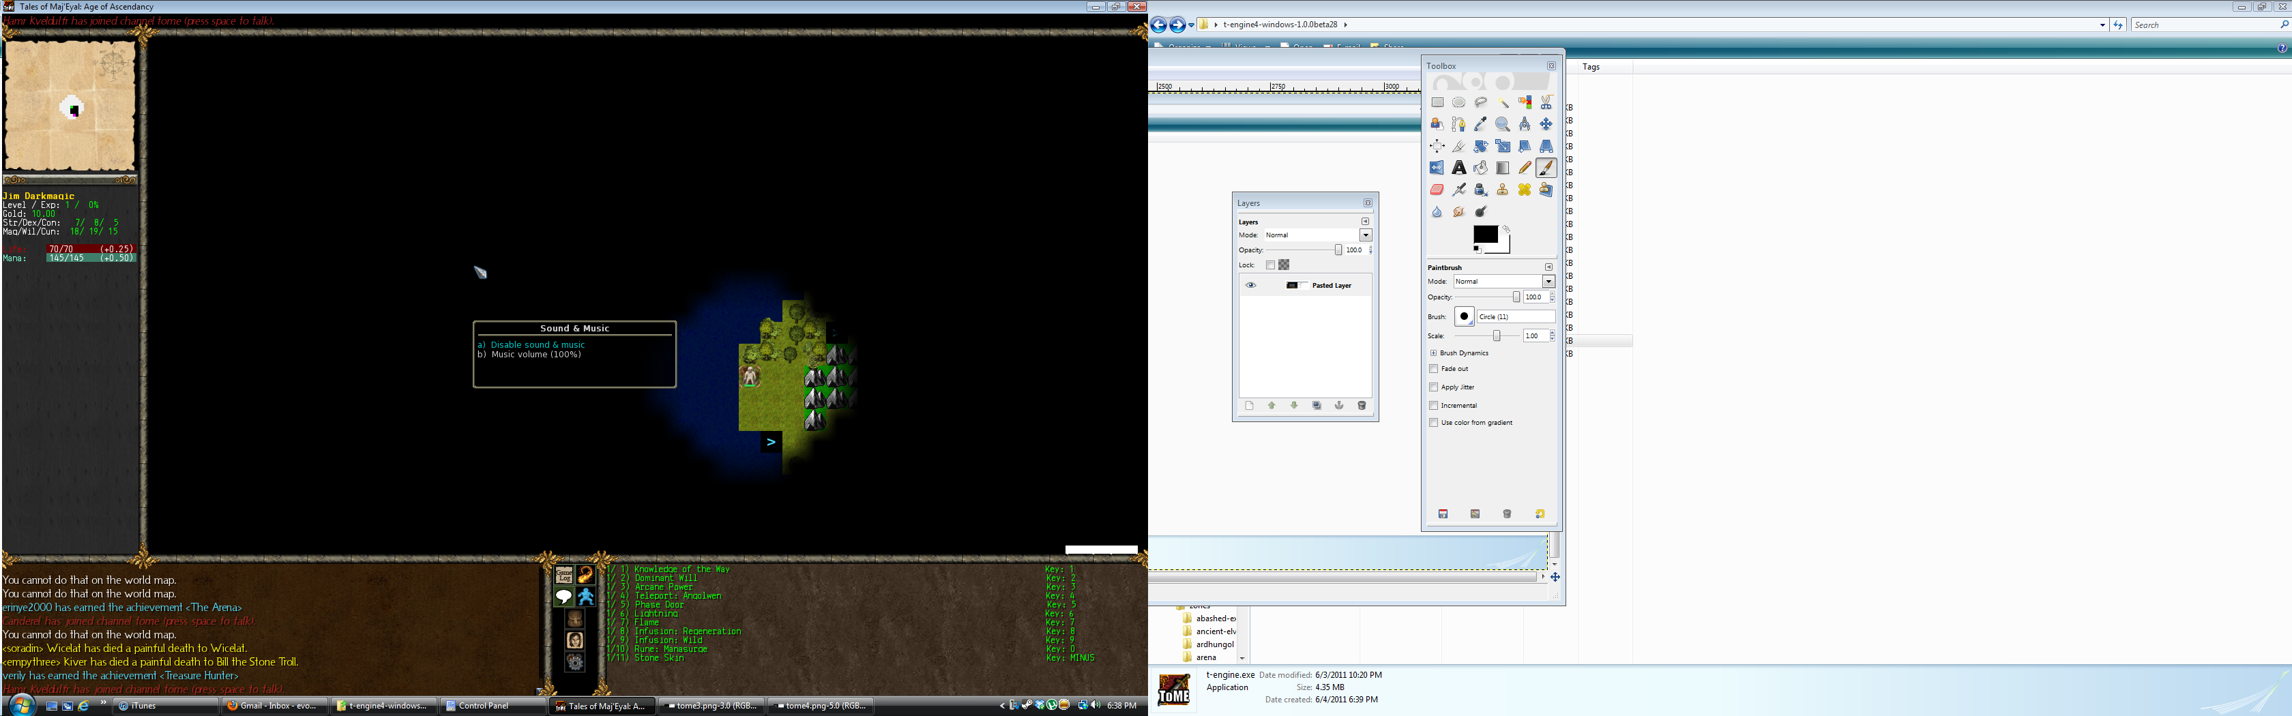Activate the Zoom magnifier tool
Image resolution: width=2292 pixels, height=716 pixels.
tap(1503, 123)
